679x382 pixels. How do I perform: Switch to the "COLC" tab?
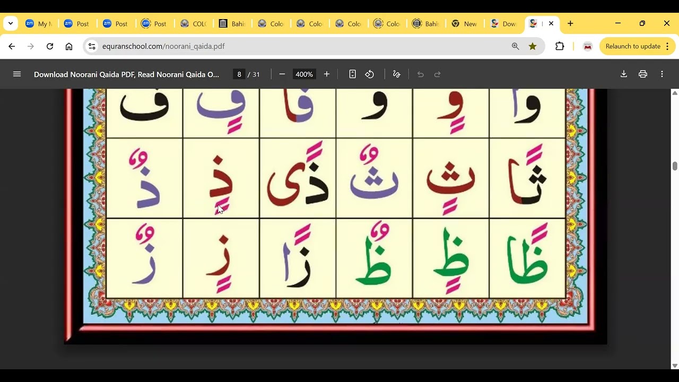pyautogui.click(x=194, y=24)
